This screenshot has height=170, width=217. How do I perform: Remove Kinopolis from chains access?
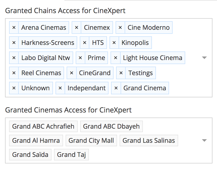pyautogui.click(x=114, y=43)
